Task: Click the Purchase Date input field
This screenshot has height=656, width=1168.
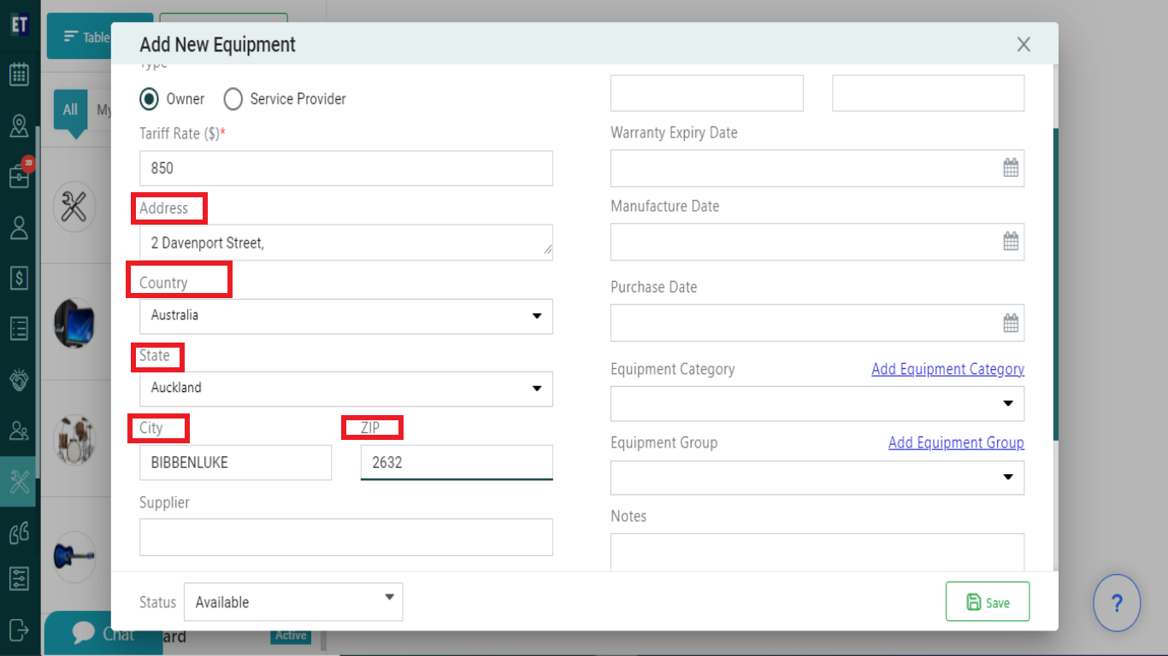Action: coord(817,323)
